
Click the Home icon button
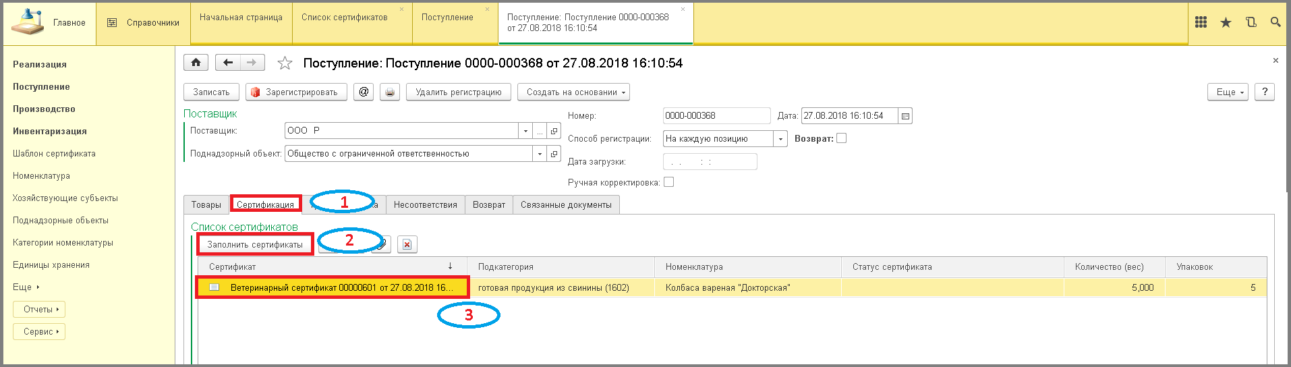[x=196, y=63]
